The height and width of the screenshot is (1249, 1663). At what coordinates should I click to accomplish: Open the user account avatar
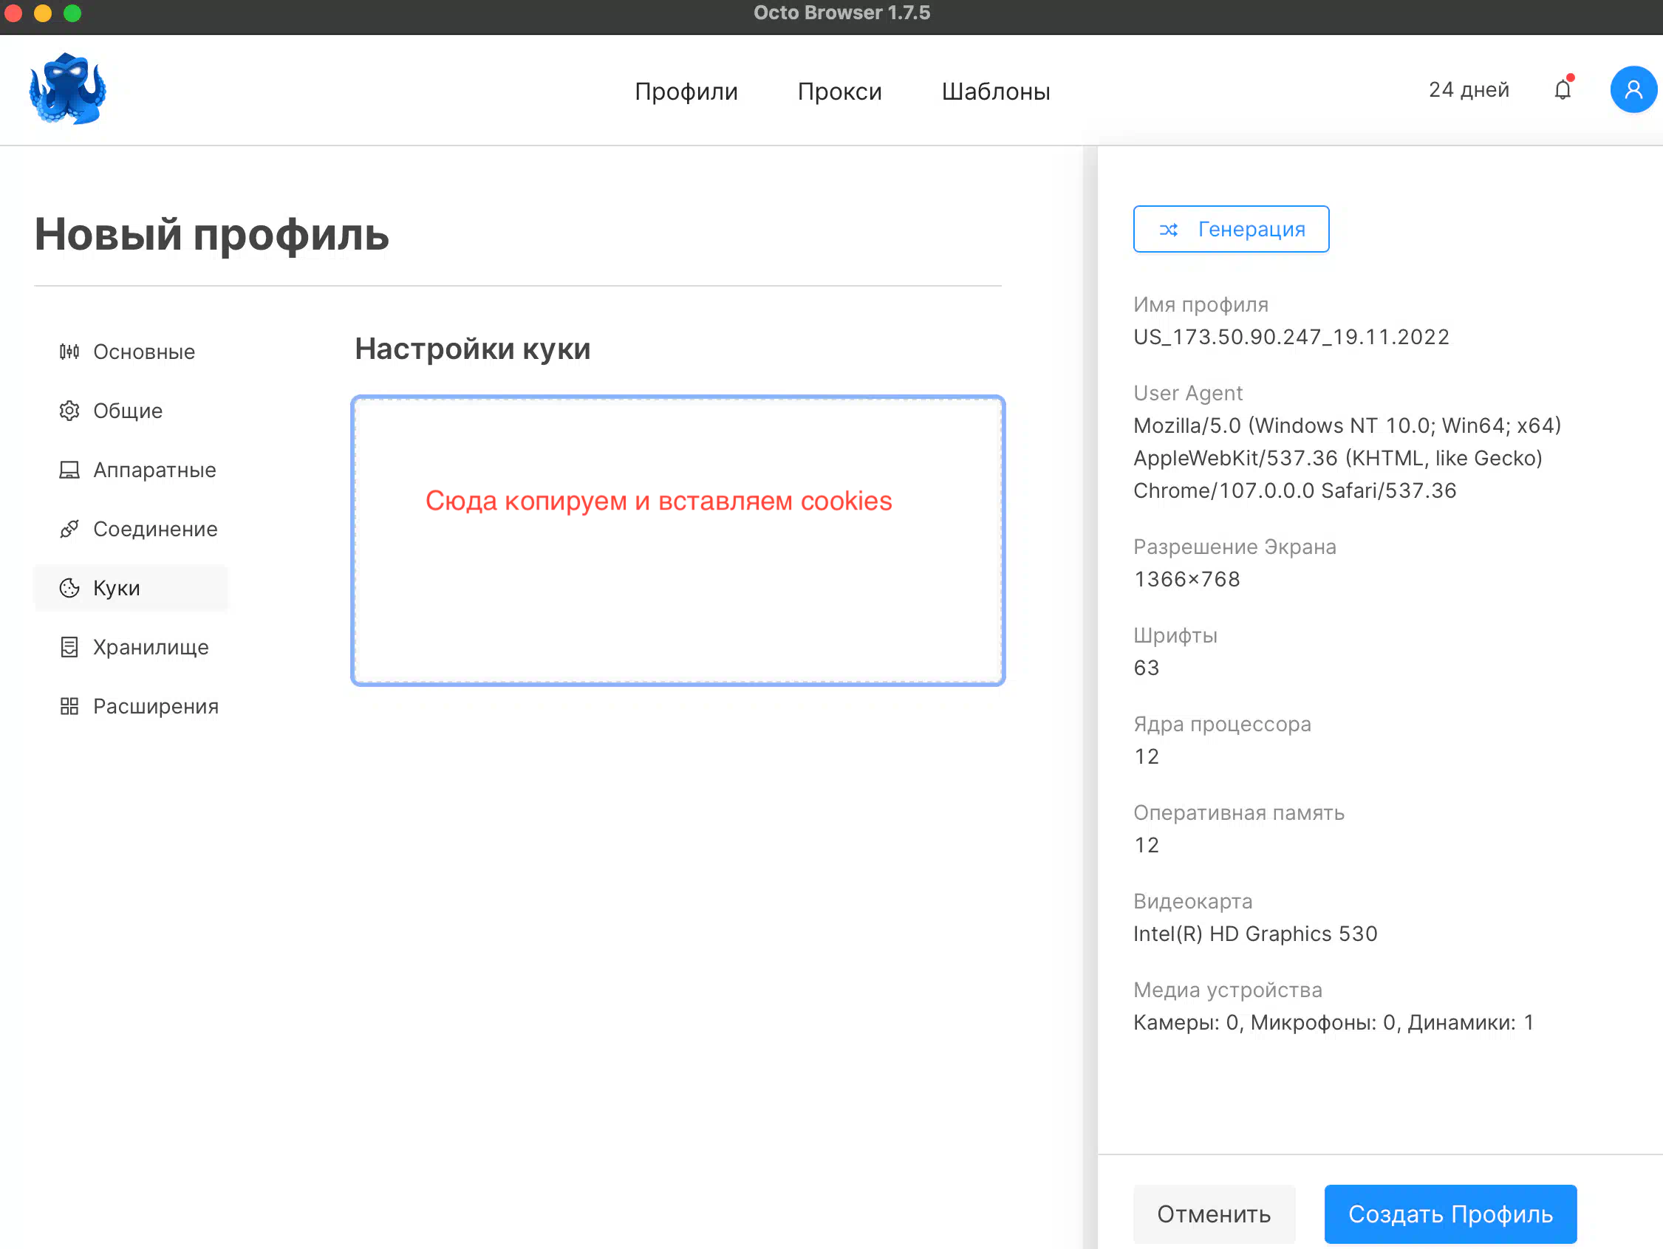pyautogui.click(x=1633, y=89)
